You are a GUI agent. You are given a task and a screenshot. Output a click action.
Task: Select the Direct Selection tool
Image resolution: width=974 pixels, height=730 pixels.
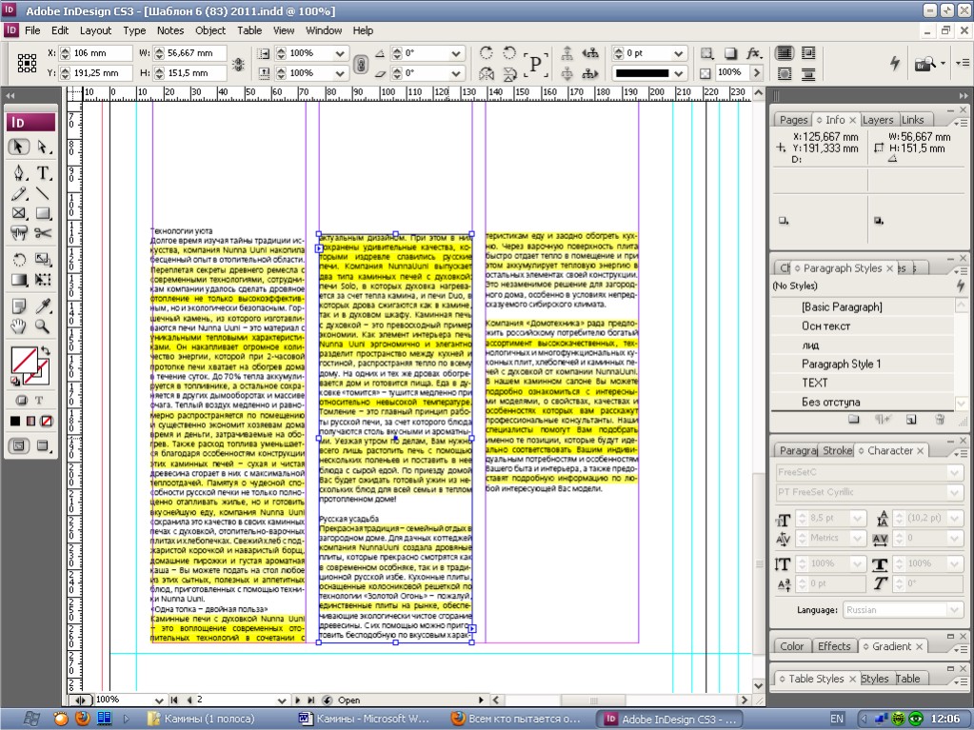(42, 147)
